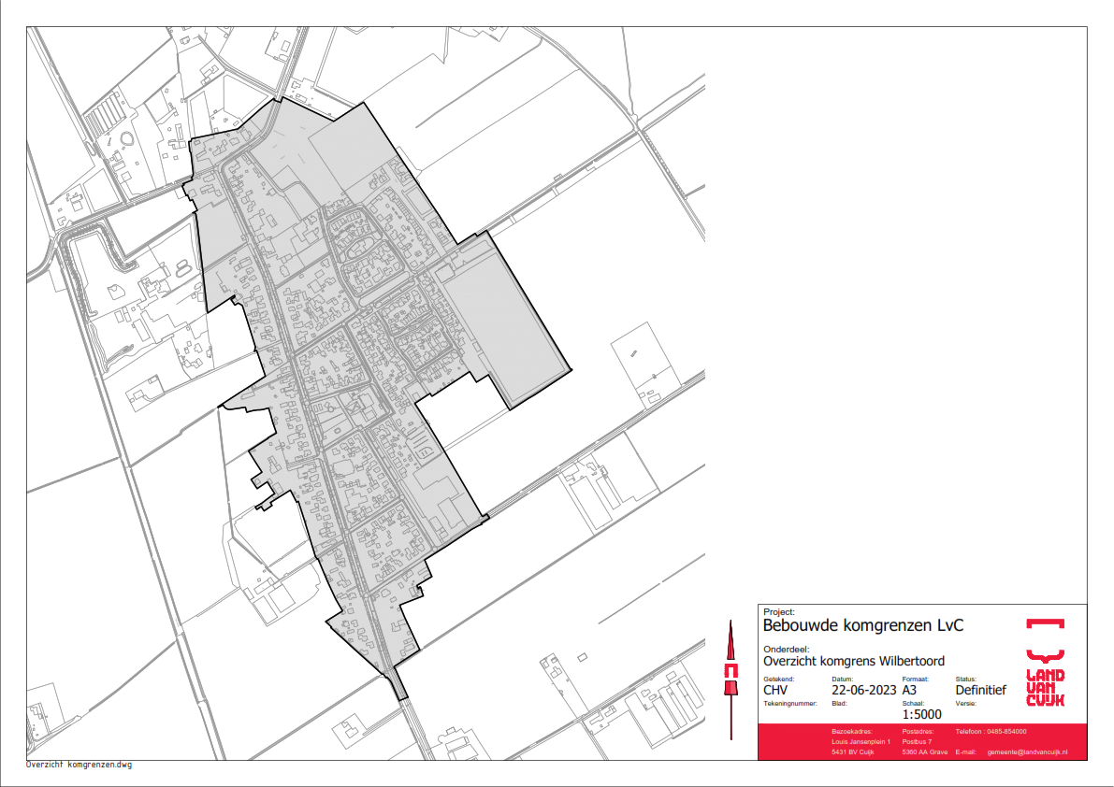Select the Overzicht komgrens Wilbertoord text
1114x787 pixels.
pos(854,661)
